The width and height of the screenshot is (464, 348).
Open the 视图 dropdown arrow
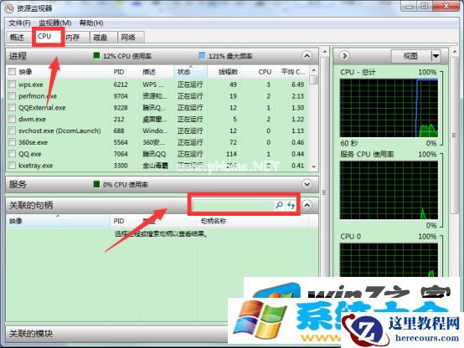(436, 56)
